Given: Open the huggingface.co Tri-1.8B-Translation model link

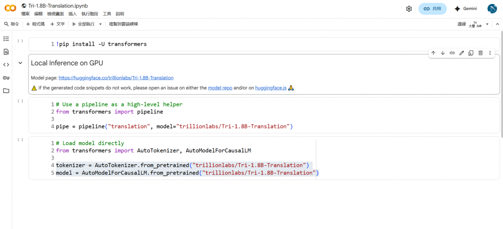Looking at the screenshot, I should [x=116, y=78].
